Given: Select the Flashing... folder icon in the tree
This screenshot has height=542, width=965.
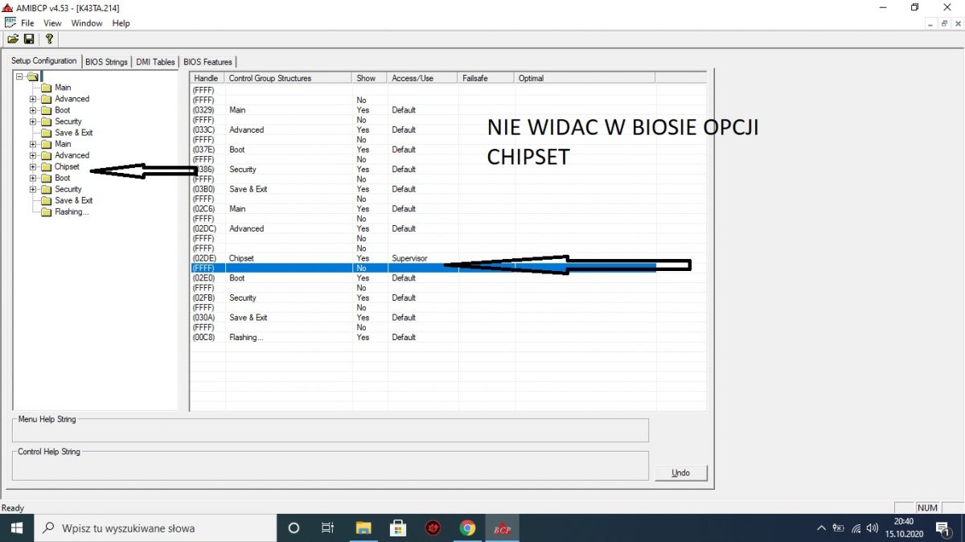Looking at the screenshot, I should (x=46, y=211).
